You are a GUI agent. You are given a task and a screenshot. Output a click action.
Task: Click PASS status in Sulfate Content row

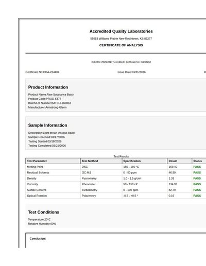[197, 190]
